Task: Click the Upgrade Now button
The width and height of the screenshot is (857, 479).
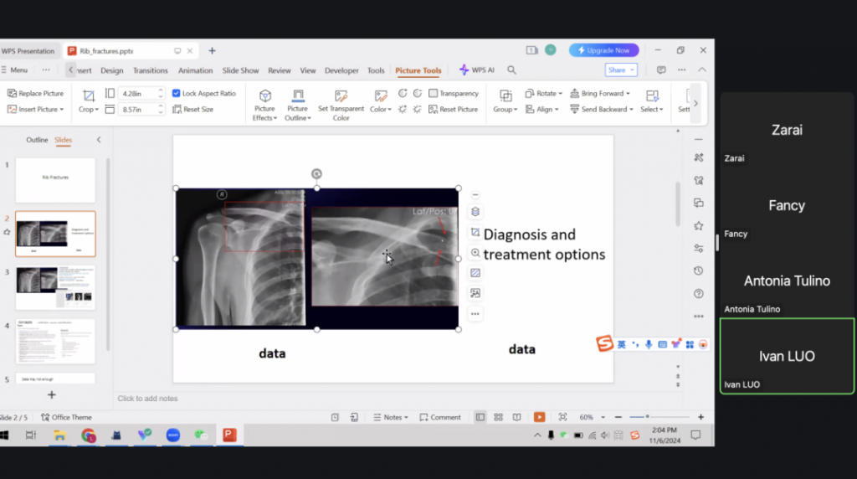Action: coord(603,50)
